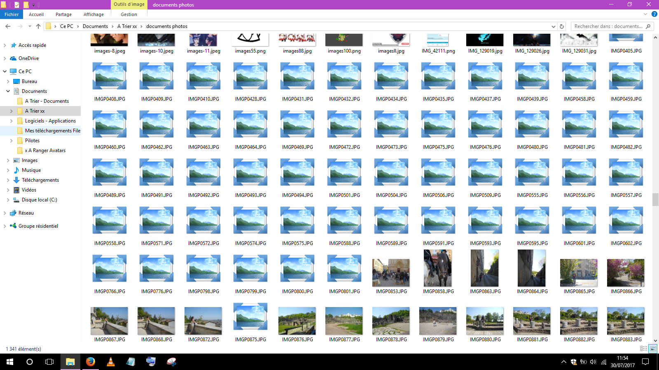
Task: Switch to large thumbnails view icon
Action: click(653, 349)
